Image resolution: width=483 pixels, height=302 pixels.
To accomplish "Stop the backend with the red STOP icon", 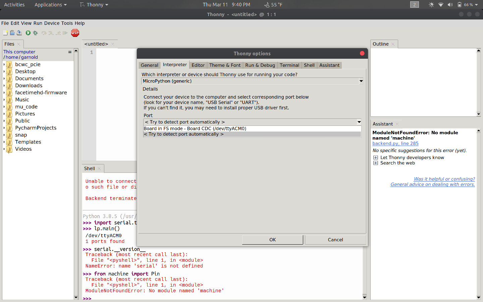I will click(75, 33).
